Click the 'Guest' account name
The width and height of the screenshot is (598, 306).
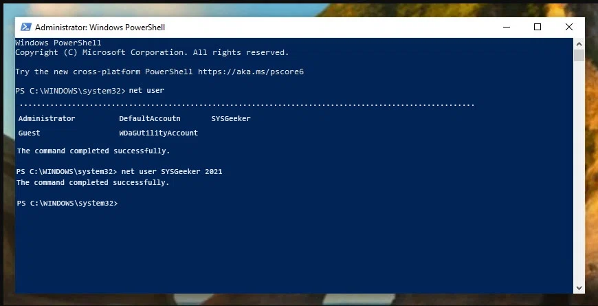29,133
